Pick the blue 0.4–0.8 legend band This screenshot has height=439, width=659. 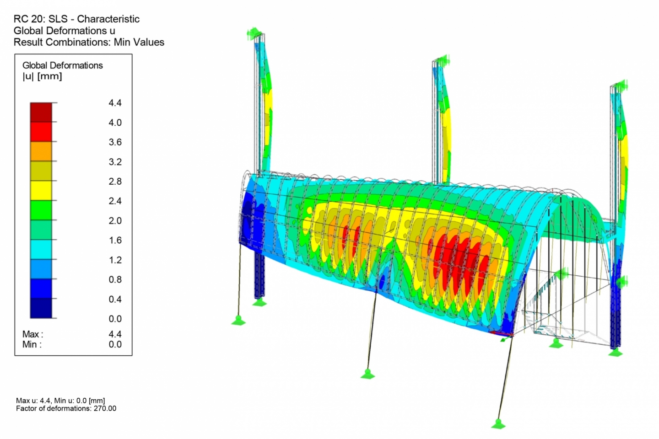pos(41,289)
